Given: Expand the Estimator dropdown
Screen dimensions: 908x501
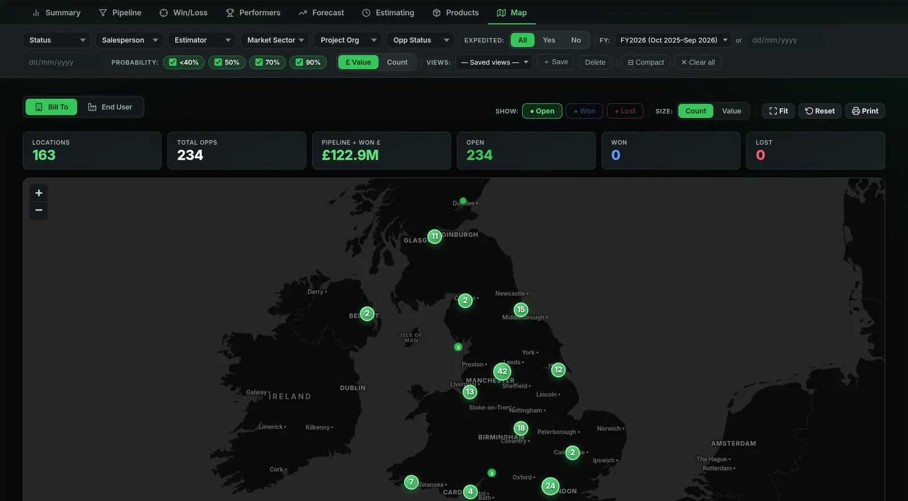Looking at the screenshot, I should coord(202,40).
